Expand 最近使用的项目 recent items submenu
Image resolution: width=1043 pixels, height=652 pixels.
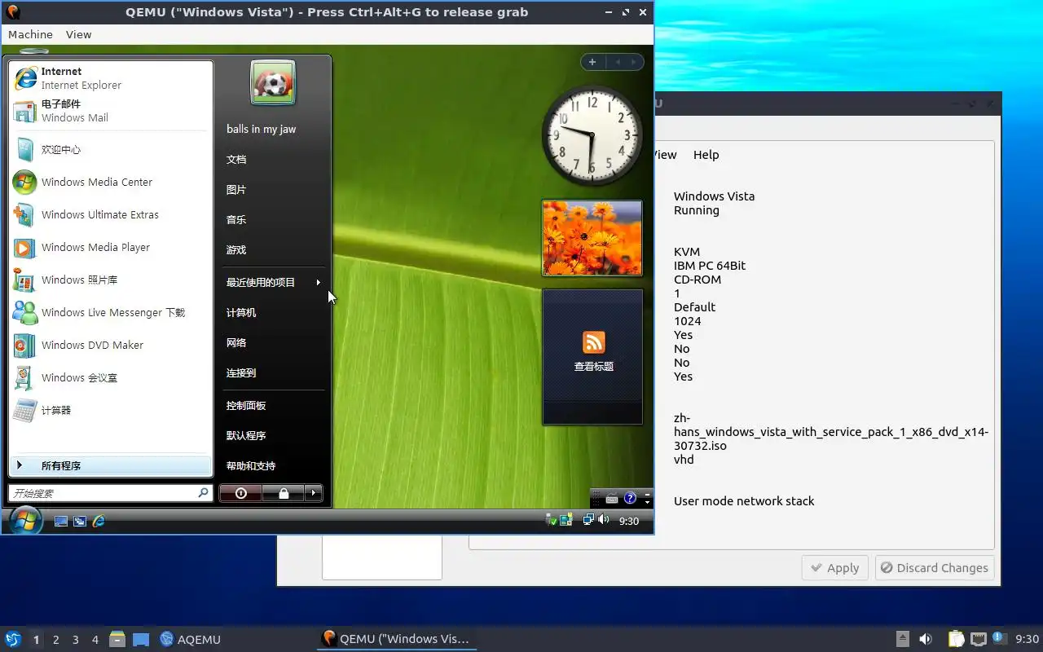[274, 283]
